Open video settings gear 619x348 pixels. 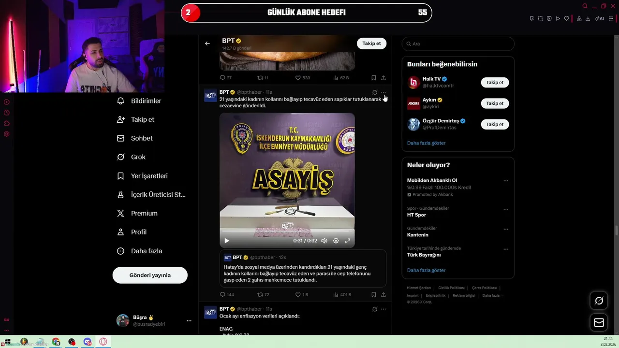[x=336, y=241]
